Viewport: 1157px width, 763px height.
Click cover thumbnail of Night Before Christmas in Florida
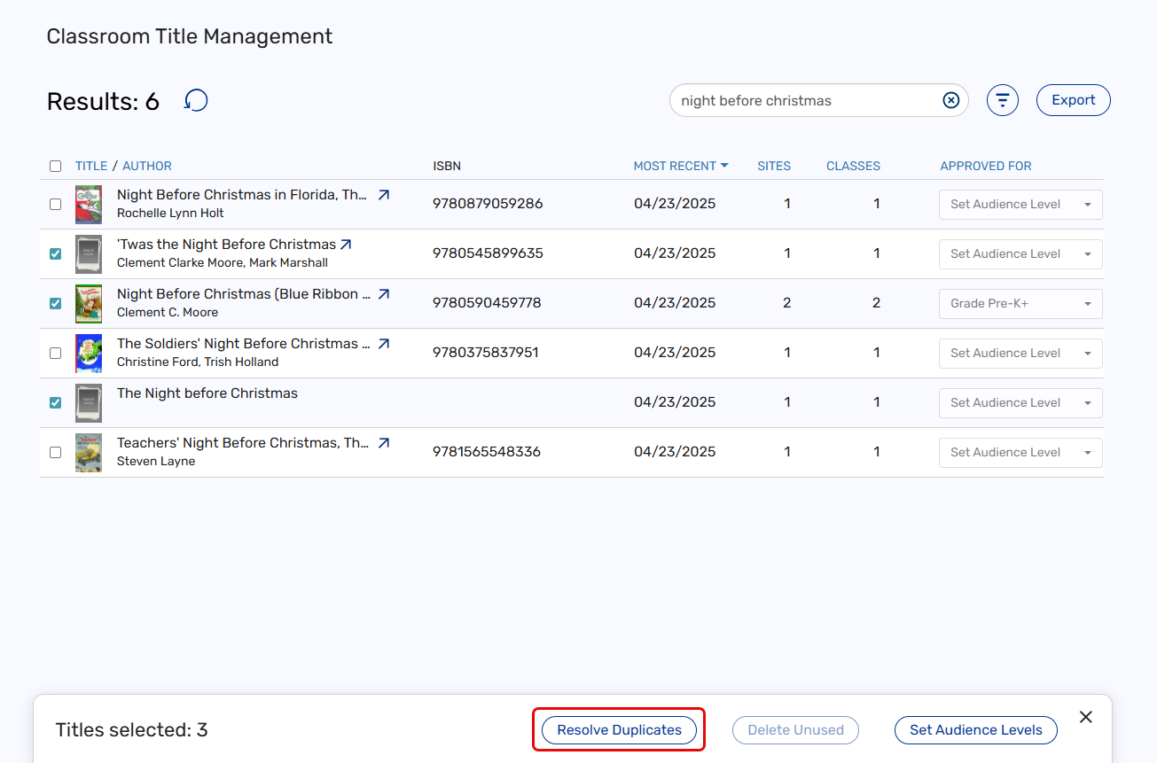[89, 204]
